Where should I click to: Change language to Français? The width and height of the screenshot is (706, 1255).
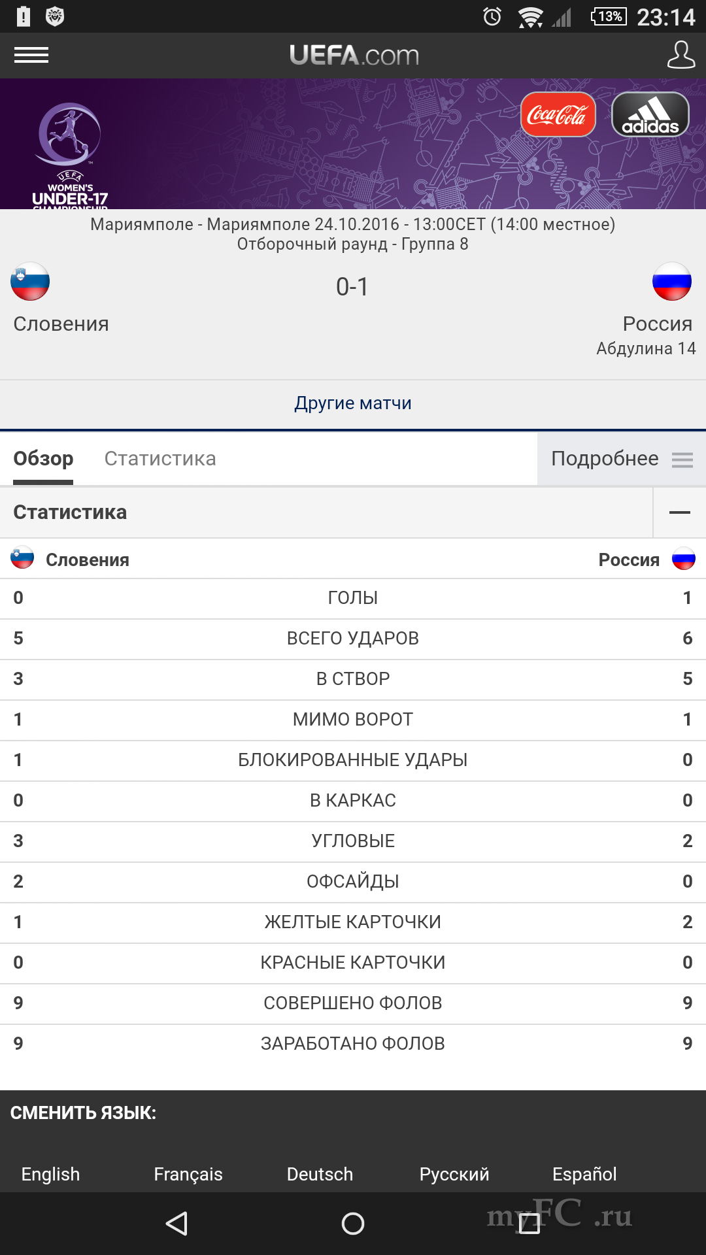pos(188,1174)
